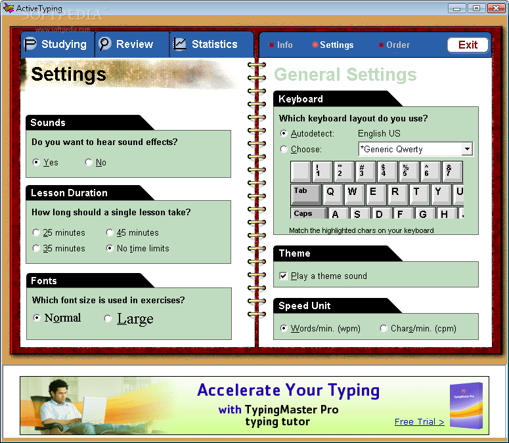The width and height of the screenshot is (509, 443).
Task: Click the A key on keyboard preview
Action: coord(339,213)
